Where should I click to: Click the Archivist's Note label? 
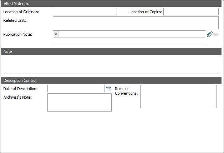click(18, 98)
